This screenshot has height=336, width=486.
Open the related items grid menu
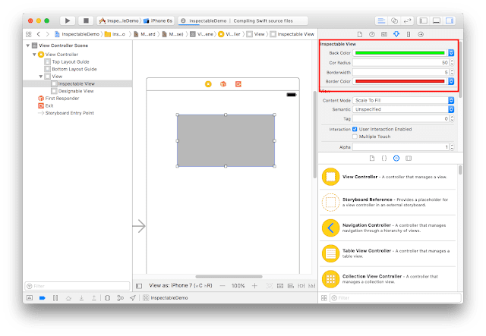coord(29,34)
